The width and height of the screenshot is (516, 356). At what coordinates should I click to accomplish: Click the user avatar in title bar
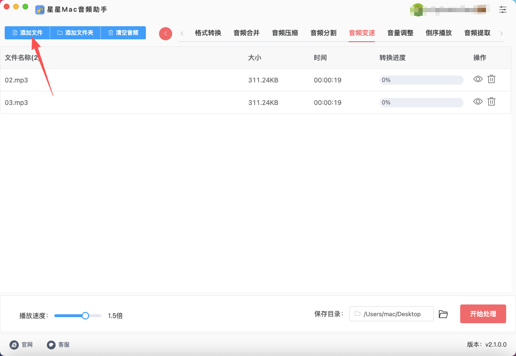[417, 9]
